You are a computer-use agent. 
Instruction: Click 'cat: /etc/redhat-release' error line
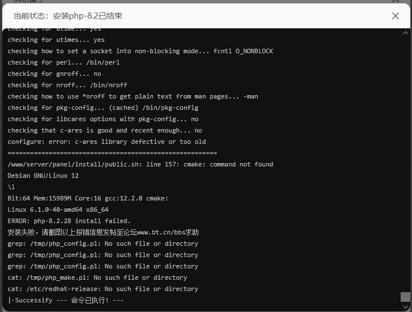click(x=103, y=289)
